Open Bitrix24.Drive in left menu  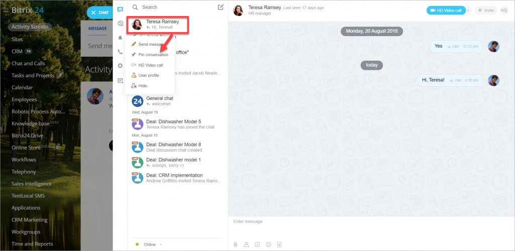[x=27, y=136]
